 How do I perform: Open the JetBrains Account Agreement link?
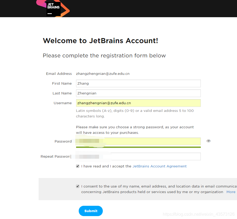[159, 166]
